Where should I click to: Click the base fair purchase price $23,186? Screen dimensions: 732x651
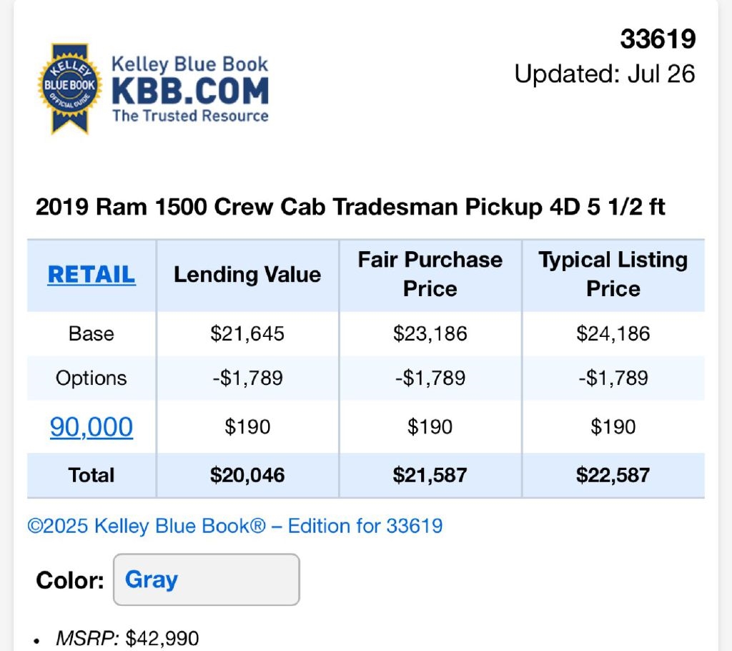tap(430, 334)
